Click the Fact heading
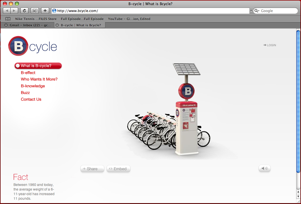The image size is (301, 204). pos(21,177)
